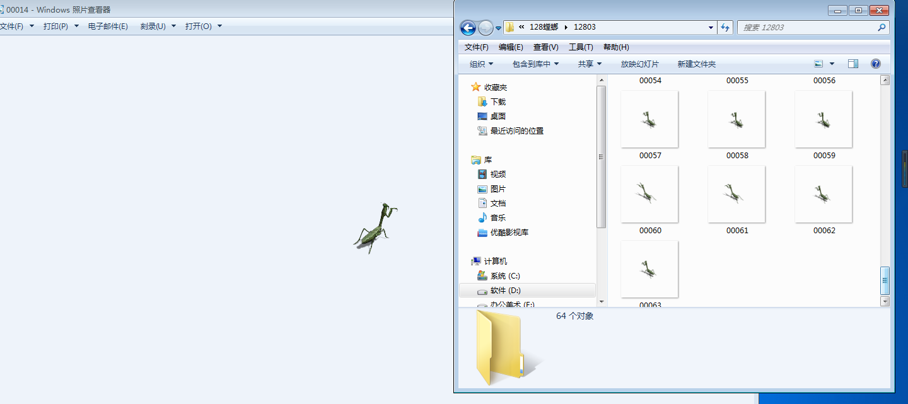Open Explorer help with the question mark icon
908x404 pixels.
click(875, 64)
